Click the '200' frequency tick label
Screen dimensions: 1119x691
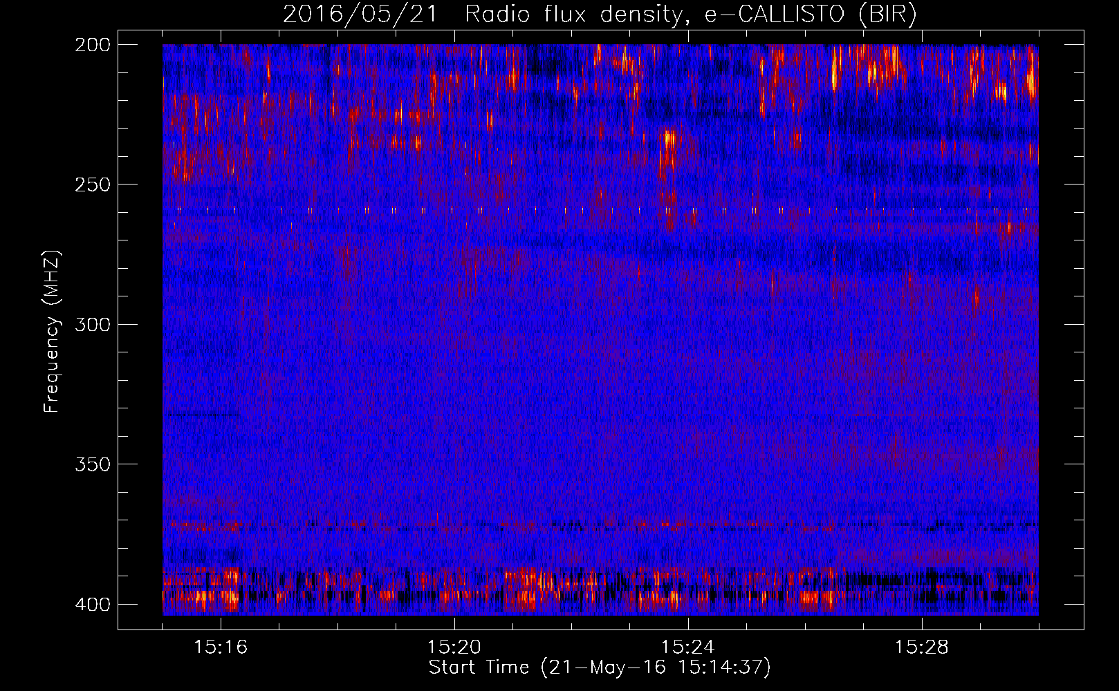[x=92, y=44]
